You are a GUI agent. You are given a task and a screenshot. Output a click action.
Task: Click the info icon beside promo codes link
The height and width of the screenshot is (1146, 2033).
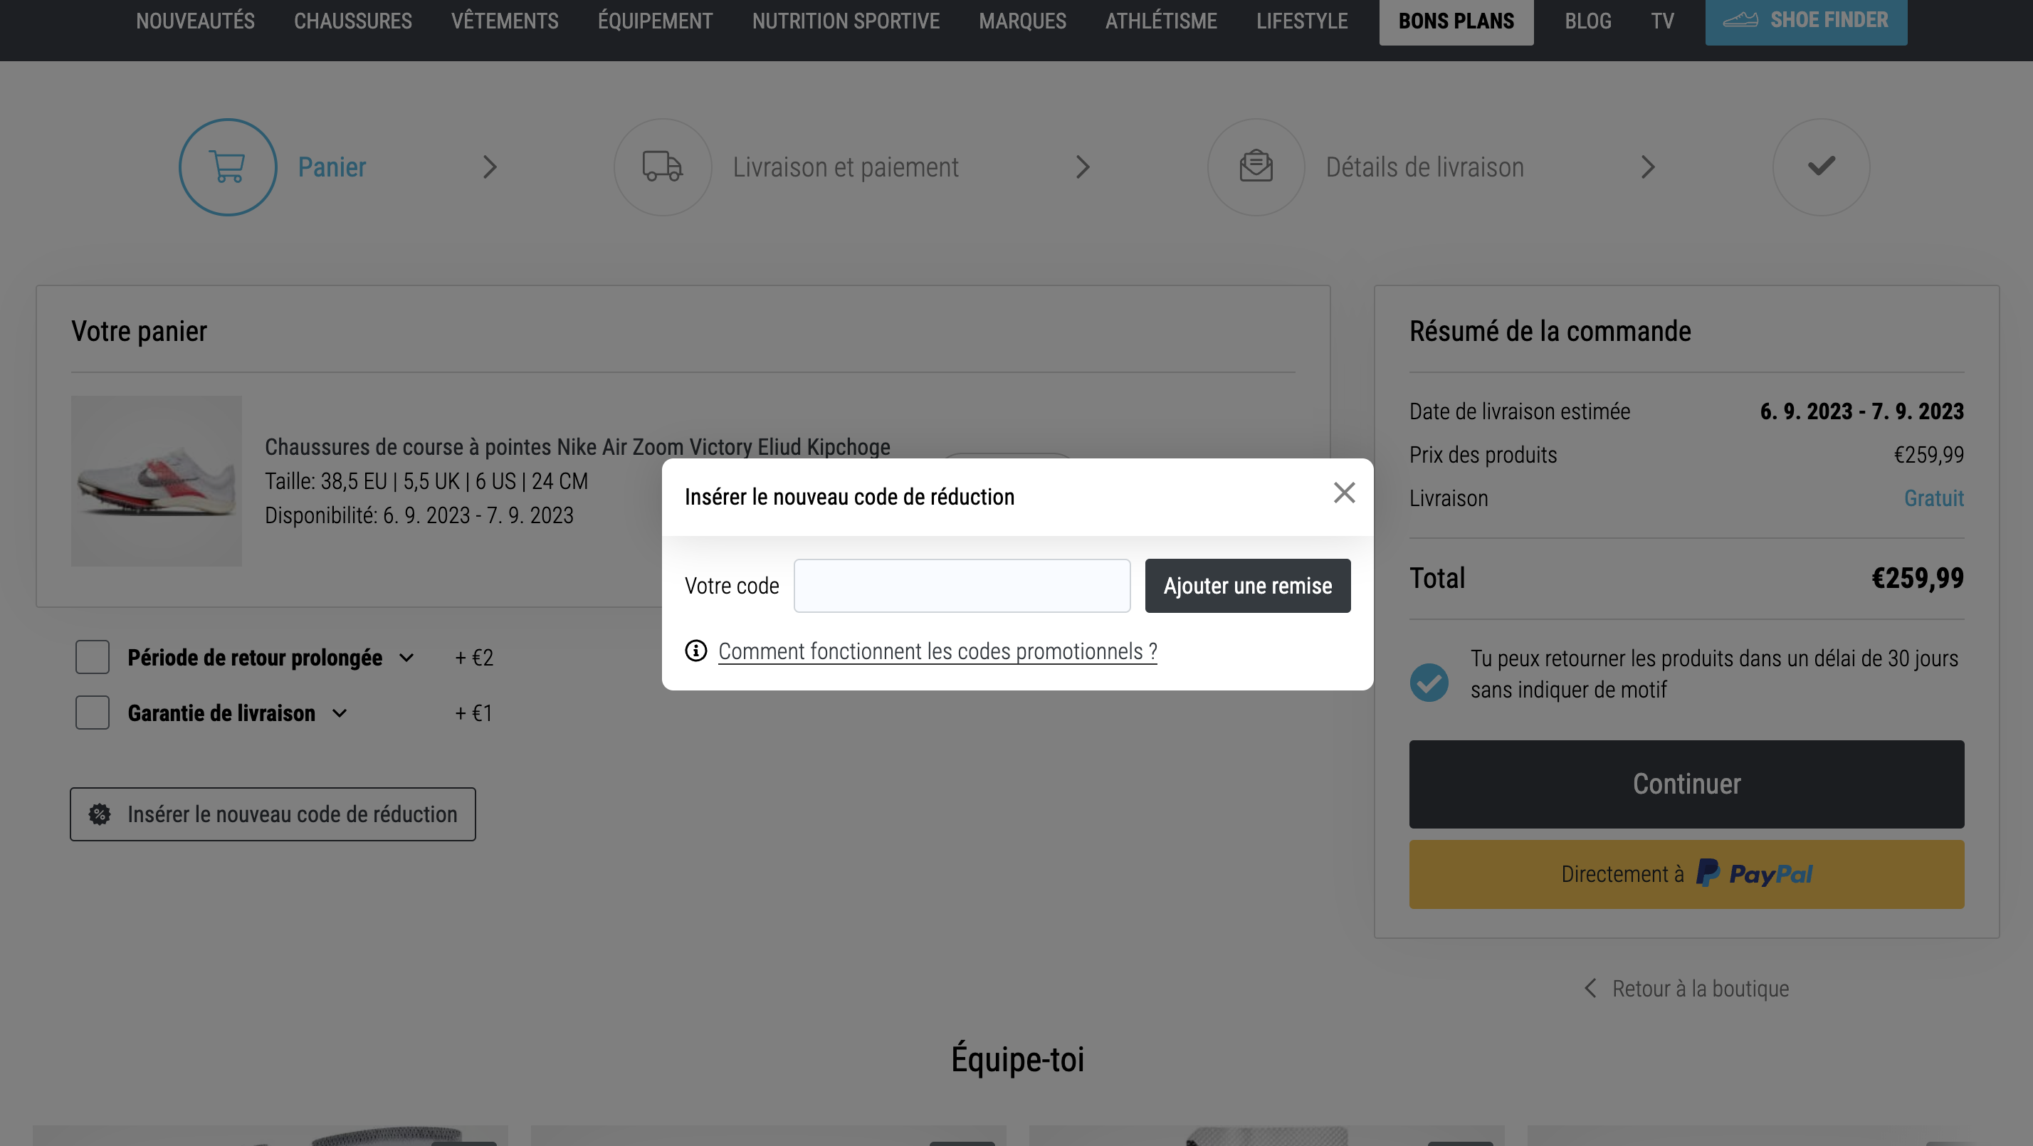pos(695,651)
